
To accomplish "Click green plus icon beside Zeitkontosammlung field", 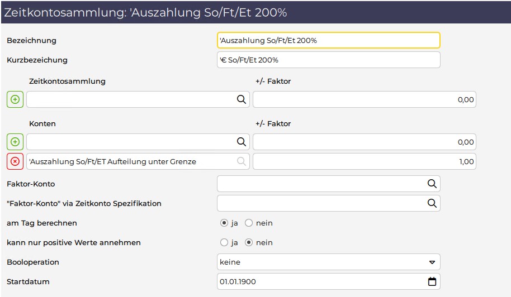I will coord(15,99).
